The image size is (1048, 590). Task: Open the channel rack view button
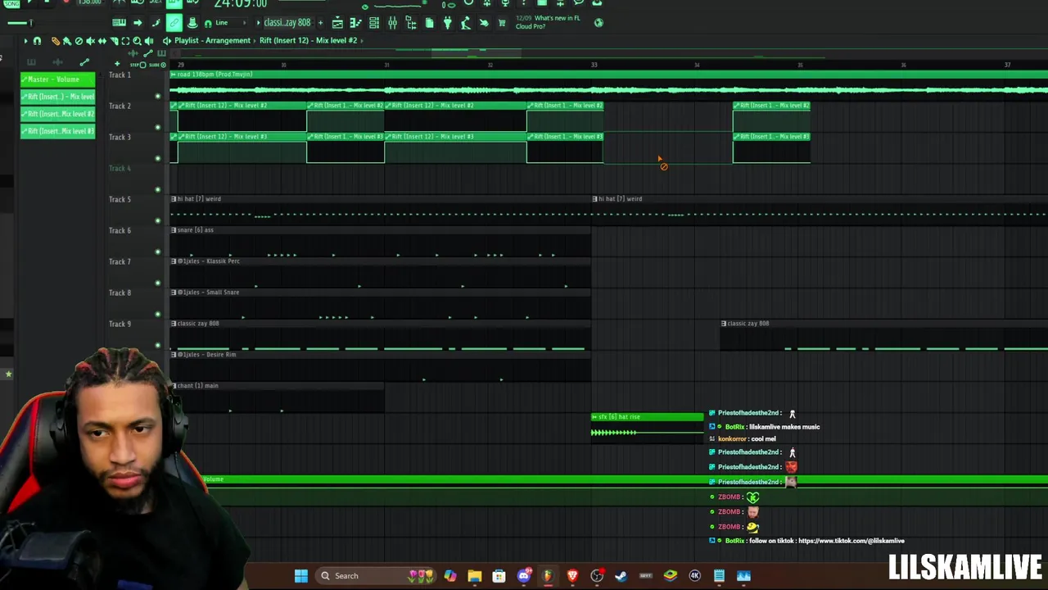[374, 23]
